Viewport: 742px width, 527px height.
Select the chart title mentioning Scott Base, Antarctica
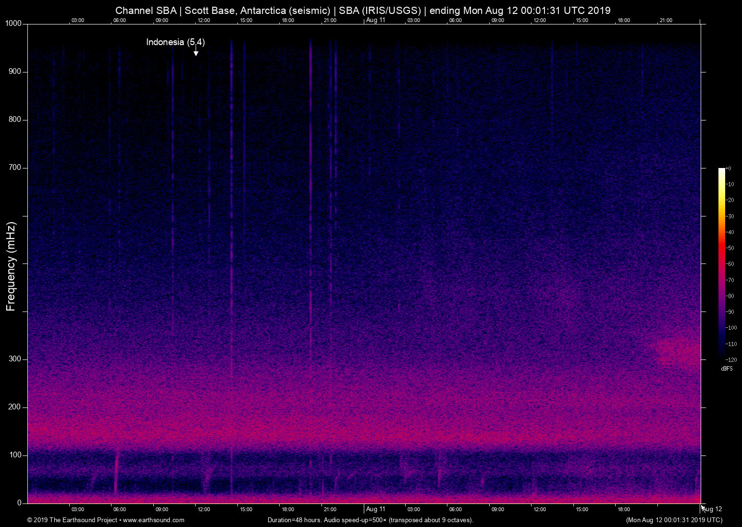(x=363, y=11)
